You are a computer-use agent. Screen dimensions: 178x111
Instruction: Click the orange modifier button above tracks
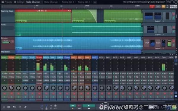tap(163, 7)
